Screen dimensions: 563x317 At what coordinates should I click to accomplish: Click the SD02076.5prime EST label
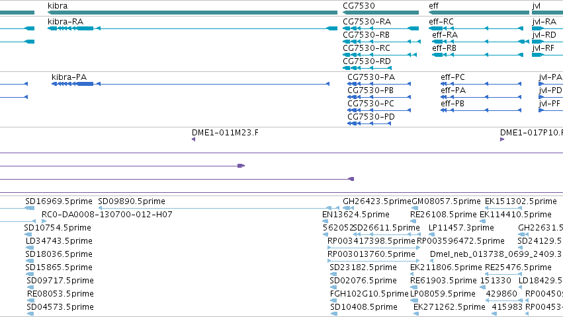[x=363, y=281]
